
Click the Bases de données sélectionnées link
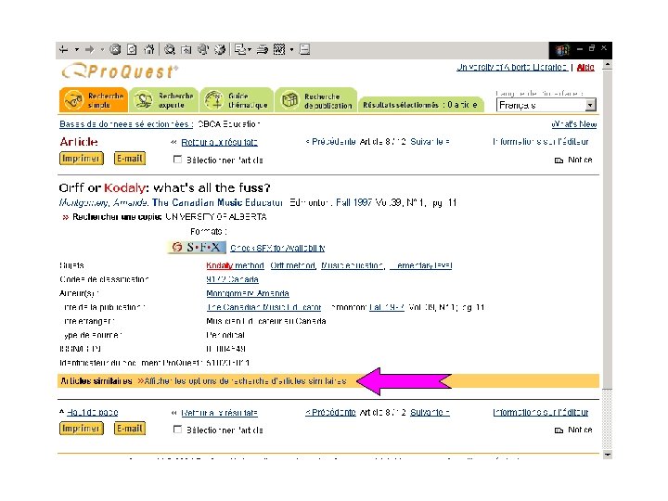[x=126, y=124]
